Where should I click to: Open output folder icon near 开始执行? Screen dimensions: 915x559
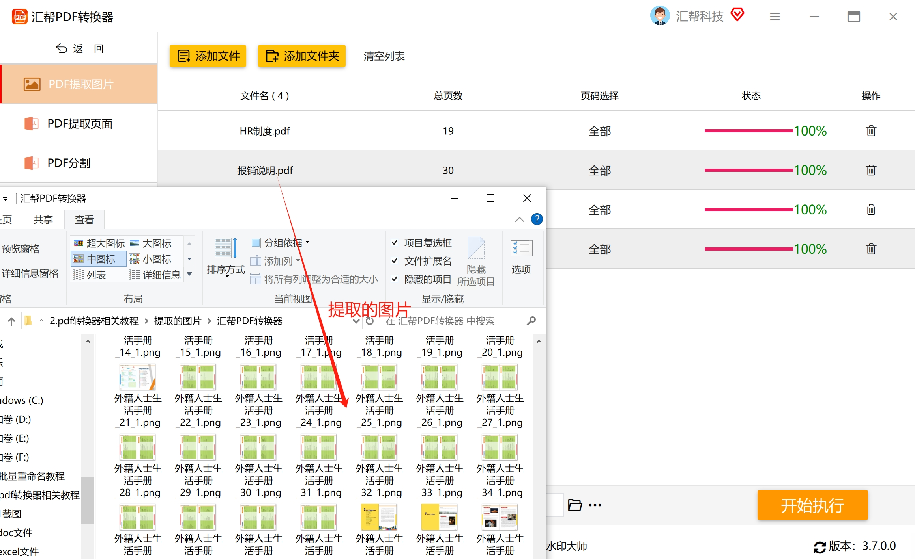[x=574, y=504]
